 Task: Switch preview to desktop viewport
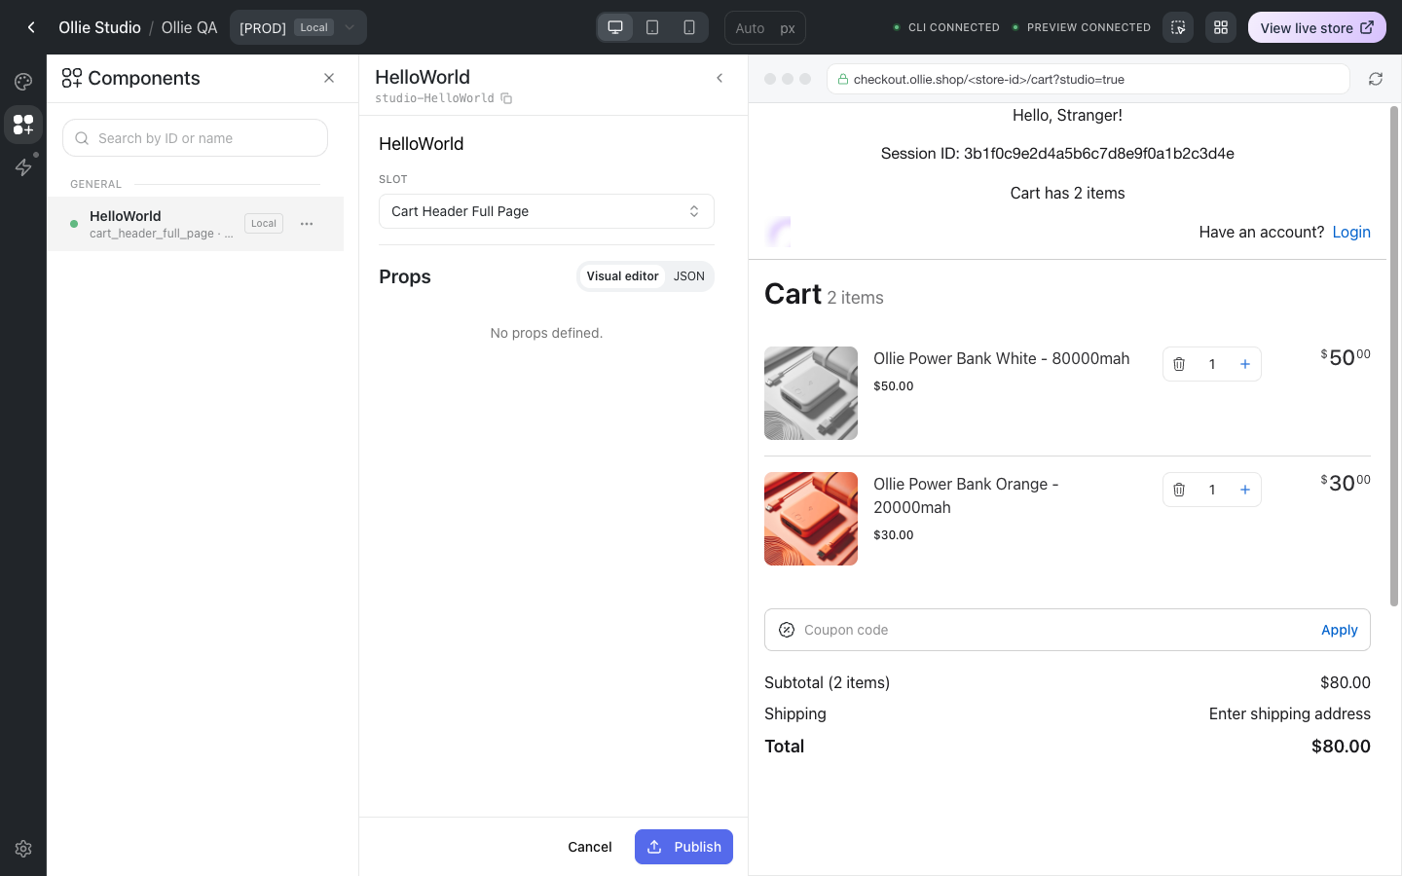point(615,27)
